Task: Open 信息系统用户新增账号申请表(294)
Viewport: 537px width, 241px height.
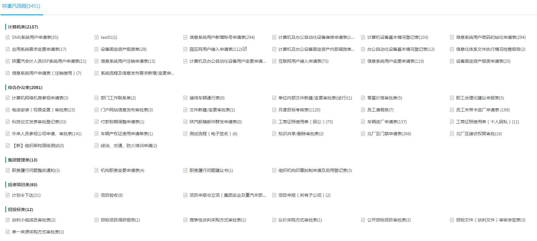Action: tap(222, 37)
